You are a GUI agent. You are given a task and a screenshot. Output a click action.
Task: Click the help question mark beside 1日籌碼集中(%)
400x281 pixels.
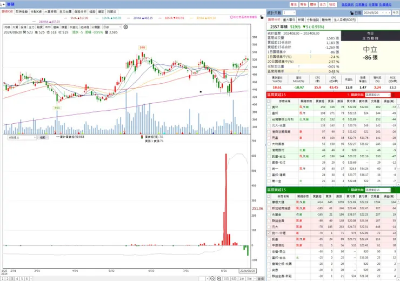click(310, 57)
